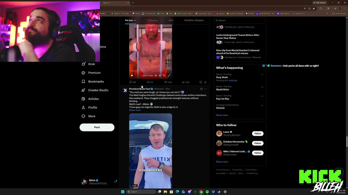Open Bookmarks in the X sidebar

pos(93,82)
